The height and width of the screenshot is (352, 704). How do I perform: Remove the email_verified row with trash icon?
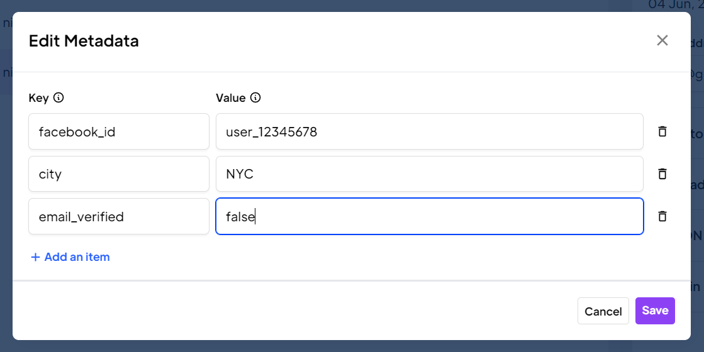point(662,216)
